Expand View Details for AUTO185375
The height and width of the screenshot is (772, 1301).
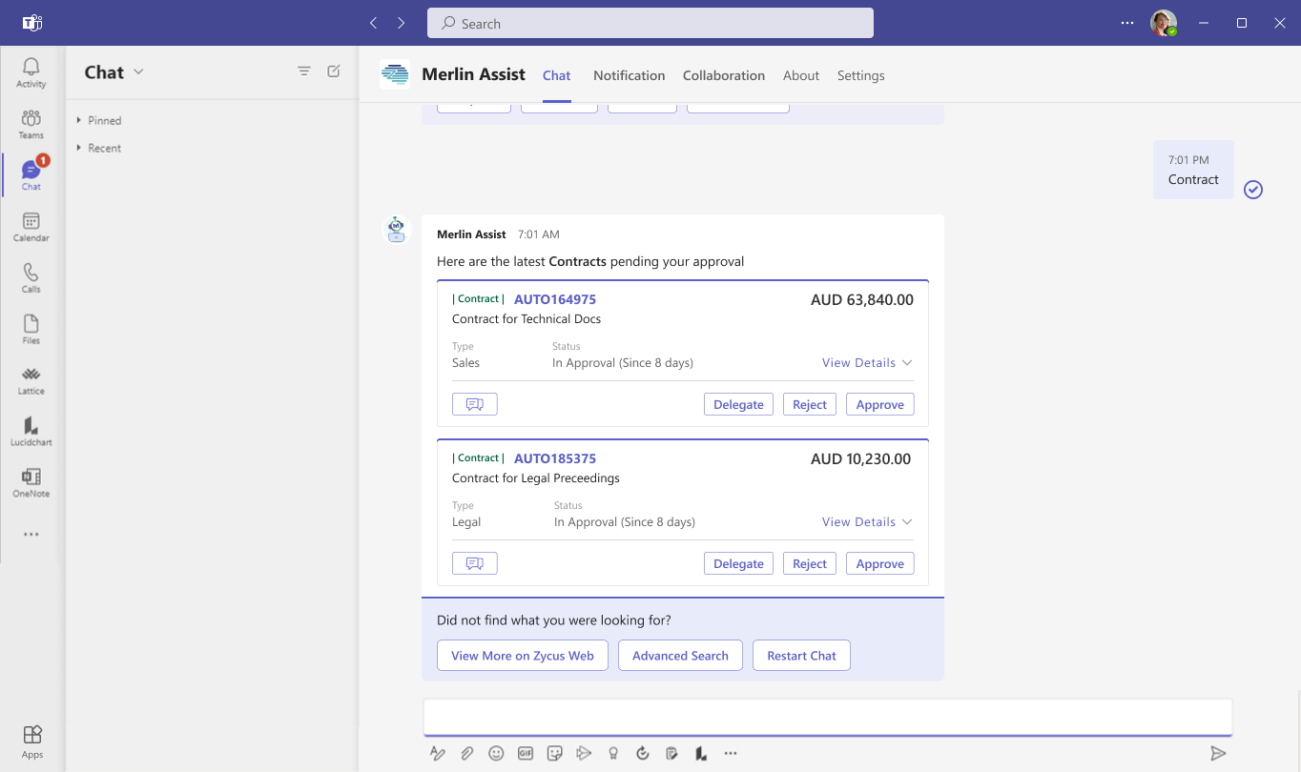point(867,521)
